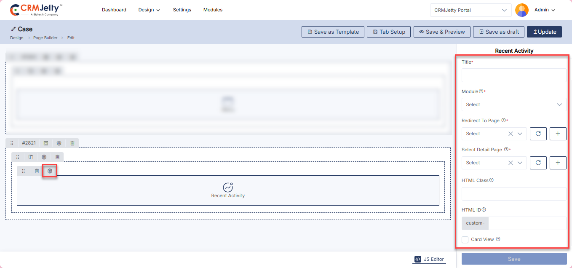The height and width of the screenshot is (268, 572).
Task: Delete the Recent Activity widget with trash icon
Action: point(37,171)
